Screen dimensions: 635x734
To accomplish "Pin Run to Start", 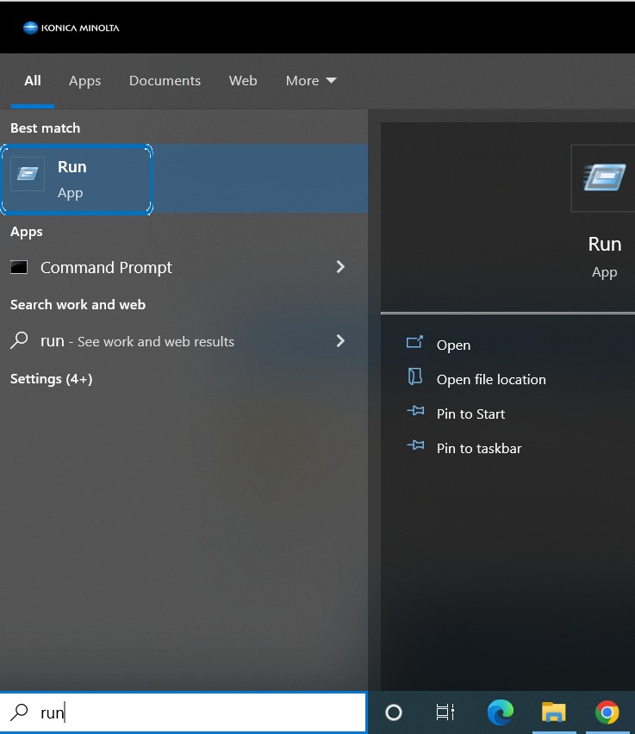I will click(470, 414).
